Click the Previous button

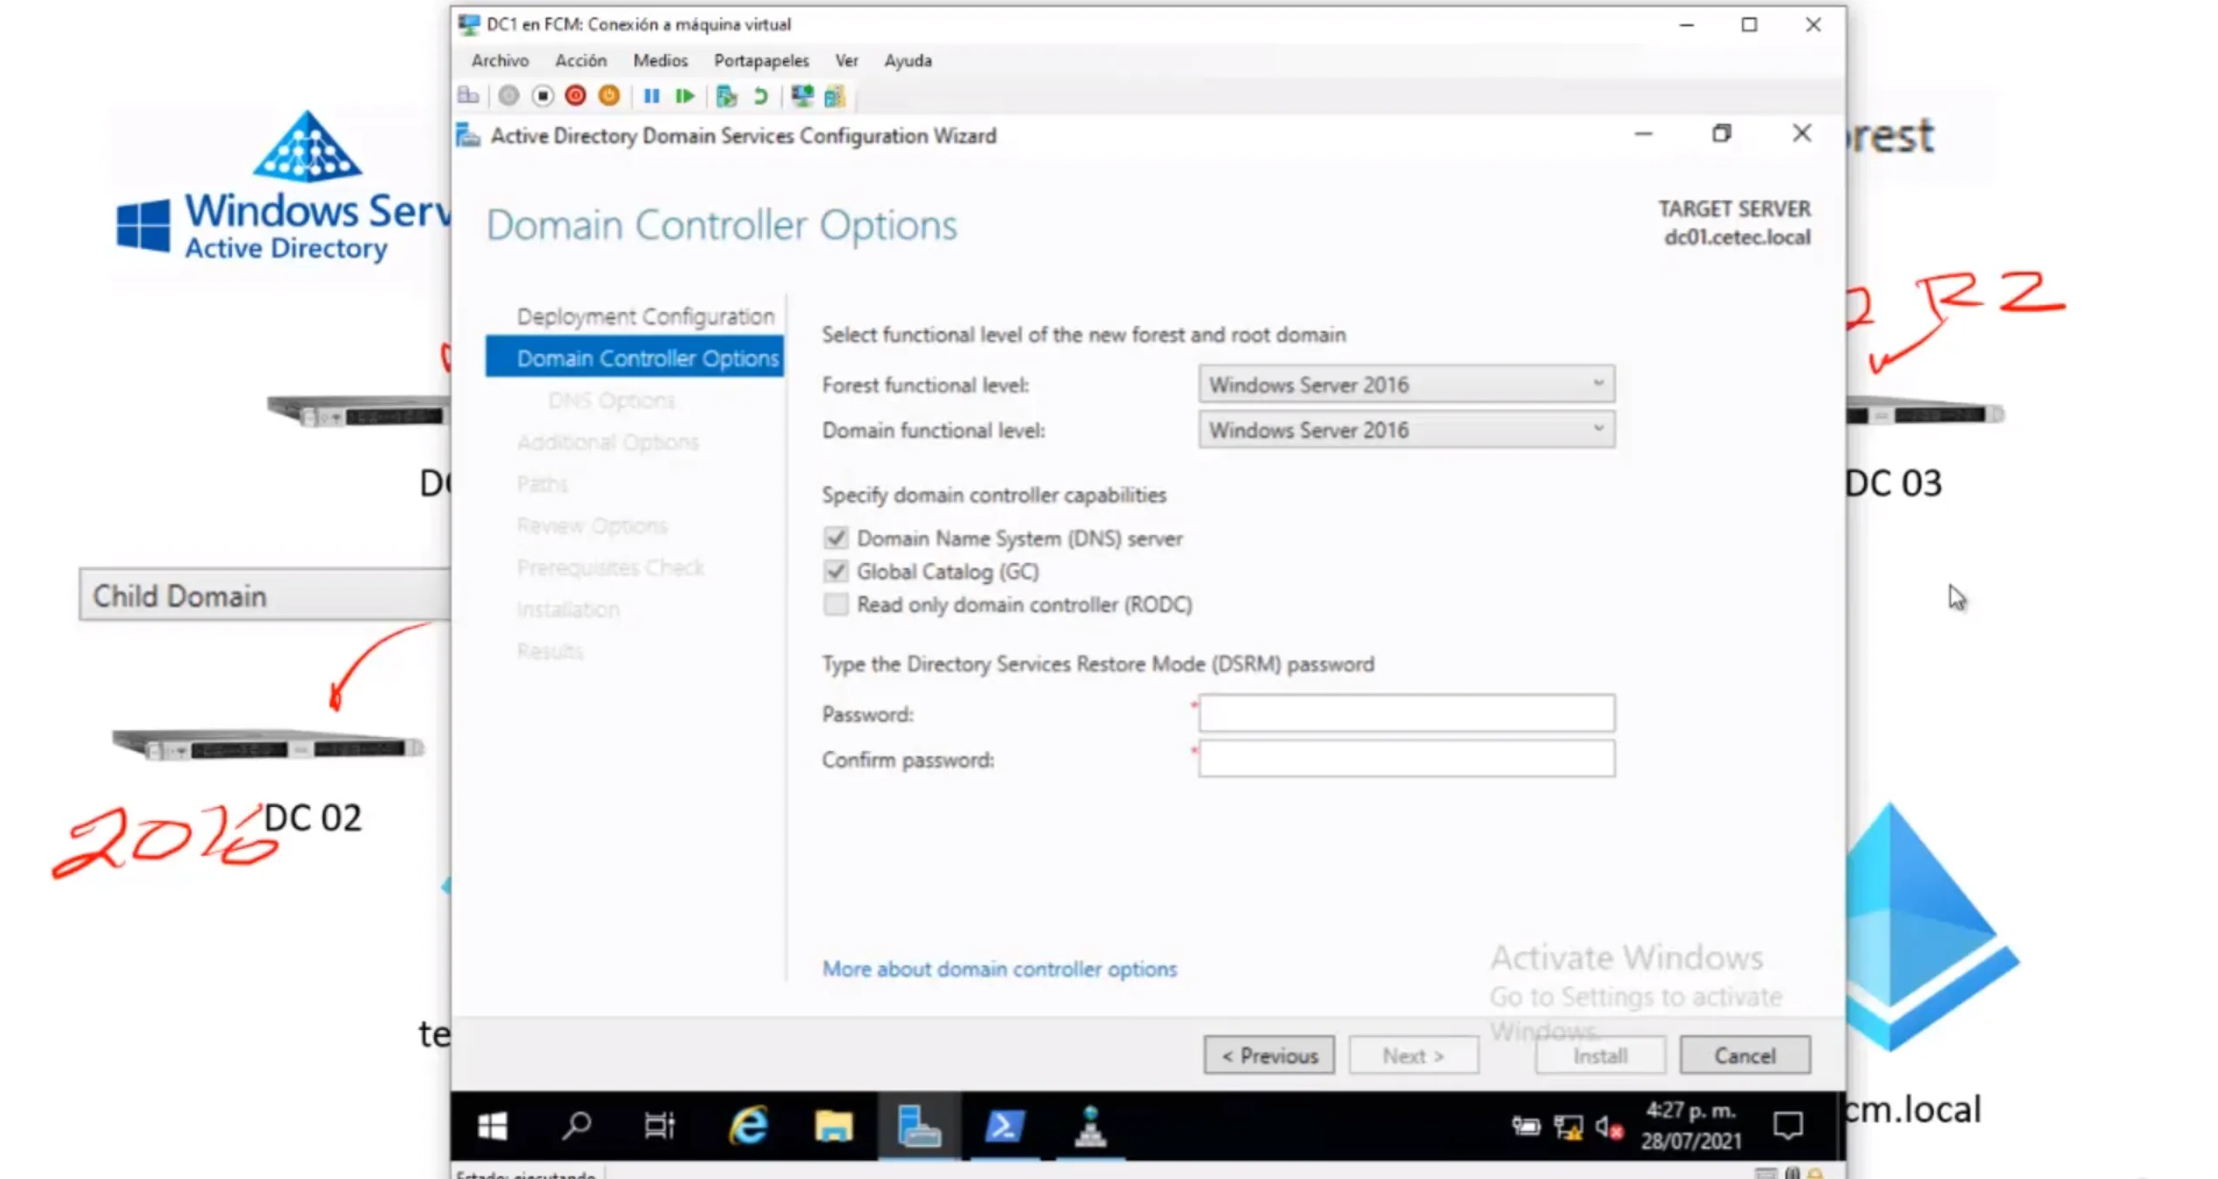(x=1269, y=1055)
